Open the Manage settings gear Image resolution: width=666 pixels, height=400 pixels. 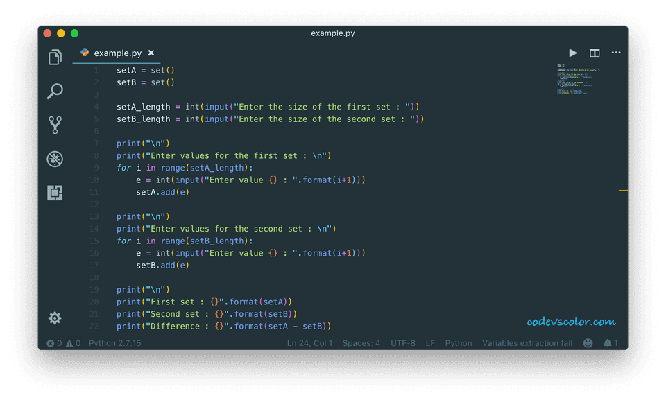(x=55, y=318)
